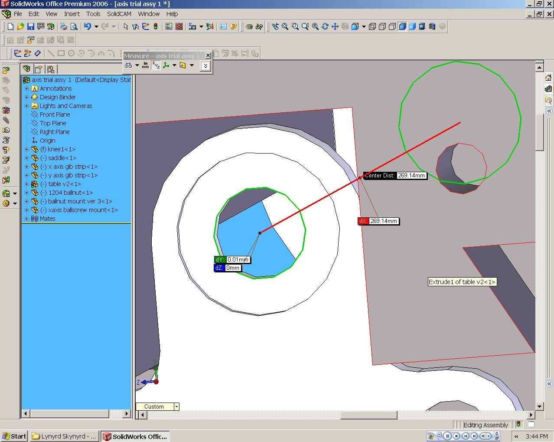The height and width of the screenshot is (442, 554).
Task: Select the Pan view tool
Action: [x=335, y=27]
